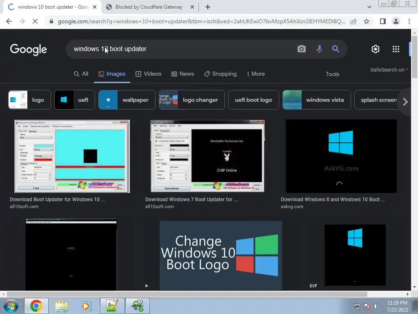Open a new tab with plus button
Image resolution: width=418 pixels, height=314 pixels.
(x=208, y=7)
